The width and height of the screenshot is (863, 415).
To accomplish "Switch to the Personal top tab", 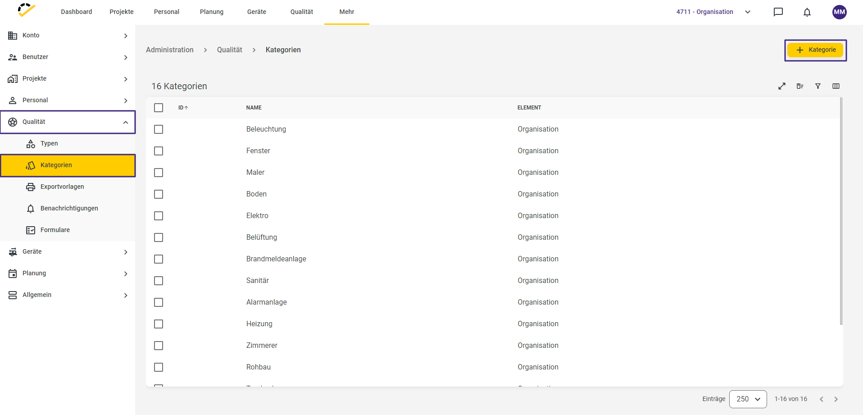I will coord(167,12).
